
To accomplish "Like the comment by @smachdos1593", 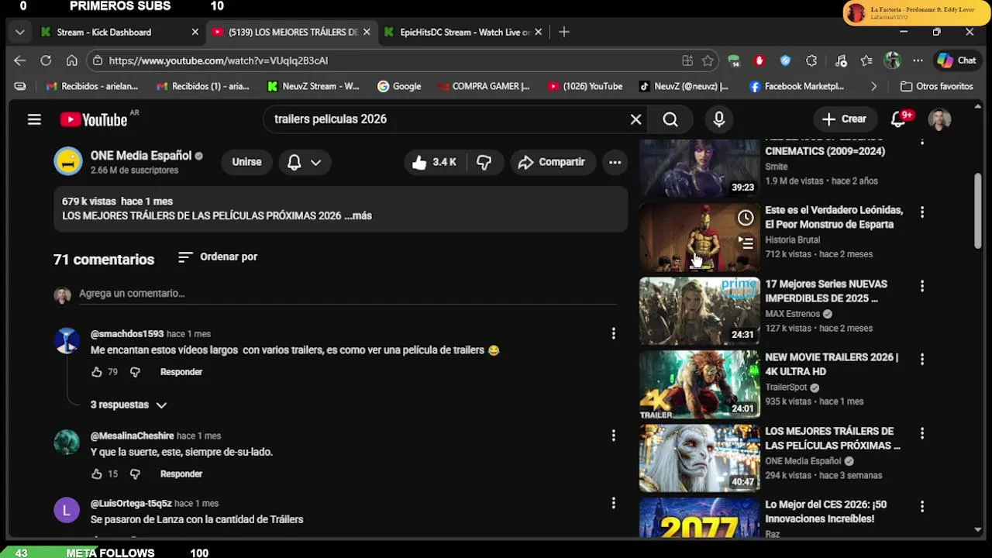I will pyautogui.click(x=97, y=372).
